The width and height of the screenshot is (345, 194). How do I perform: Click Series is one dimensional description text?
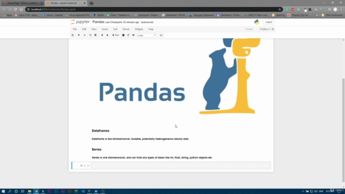(x=152, y=157)
